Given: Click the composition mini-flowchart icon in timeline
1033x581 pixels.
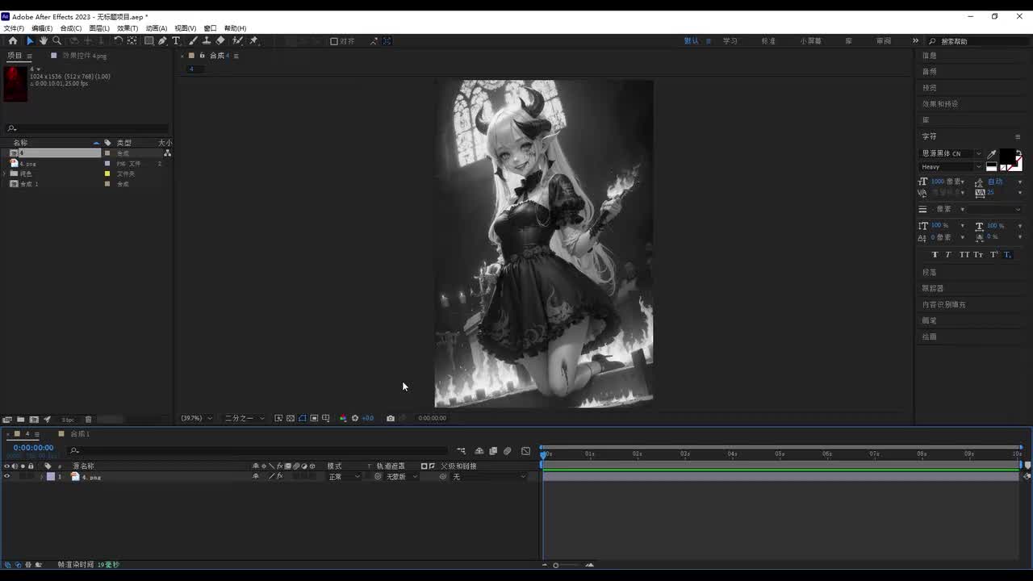Looking at the screenshot, I should point(461,451).
